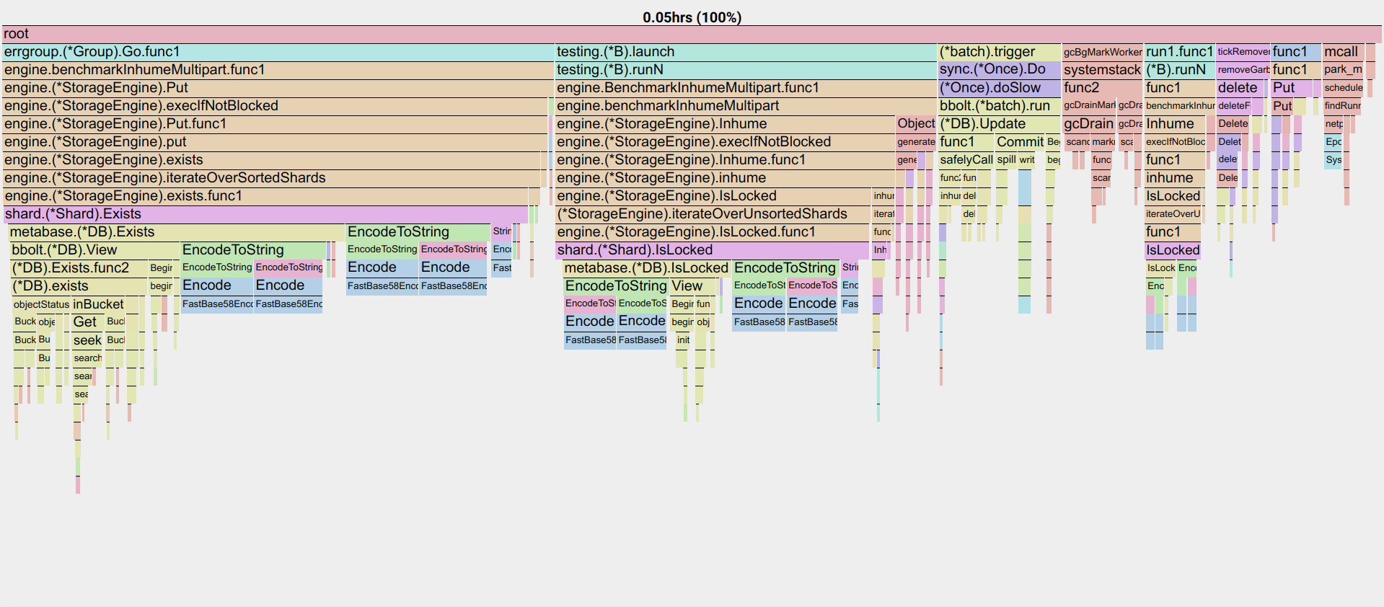This screenshot has height=607, width=1384.
Task: Open the schedule frame
Action: tap(1343, 88)
